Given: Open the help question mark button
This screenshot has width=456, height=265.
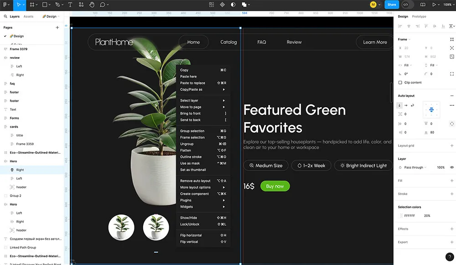Looking at the screenshot, I should click(x=450, y=257).
